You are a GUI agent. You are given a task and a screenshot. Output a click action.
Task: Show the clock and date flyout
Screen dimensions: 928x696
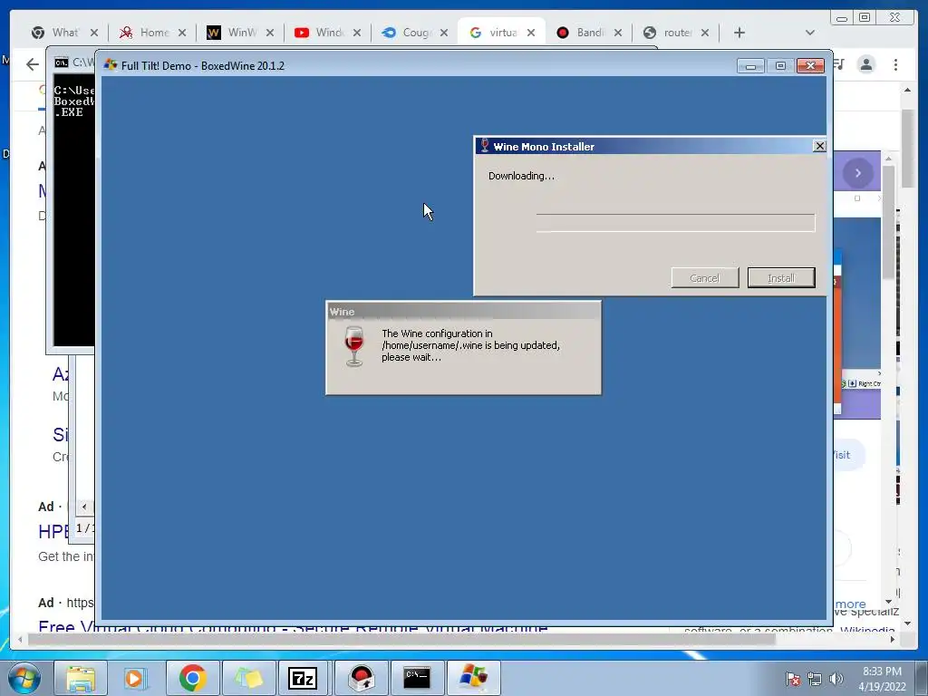tap(882, 679)
